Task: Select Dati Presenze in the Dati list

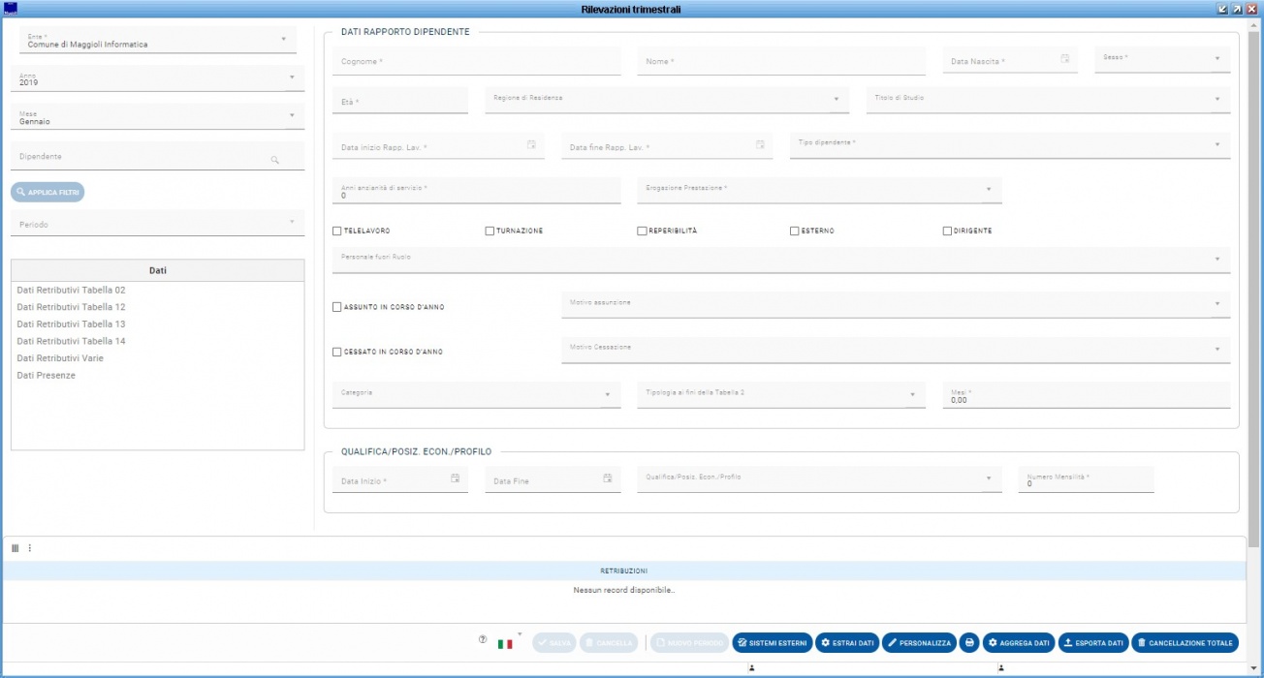Action: tap(47, 376)
